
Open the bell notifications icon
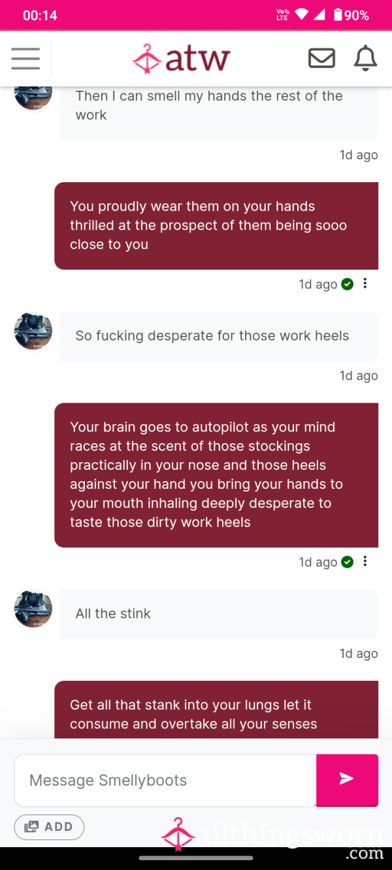[x=365, y=58]
